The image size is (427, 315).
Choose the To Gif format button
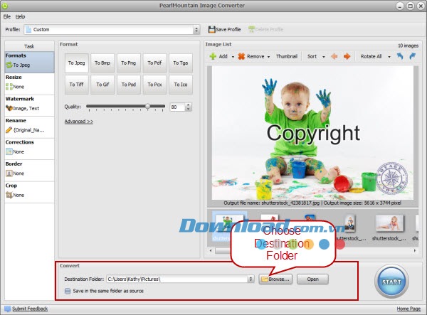(102, 85)
